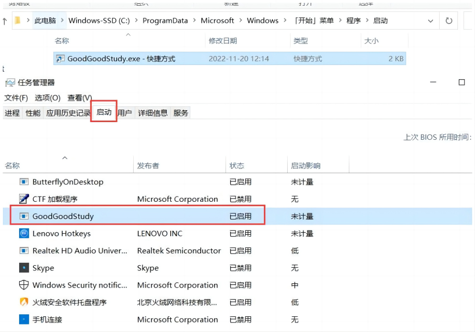Click the folder icon in the address bar
The image size is (475, 332).
coord(18,20)
